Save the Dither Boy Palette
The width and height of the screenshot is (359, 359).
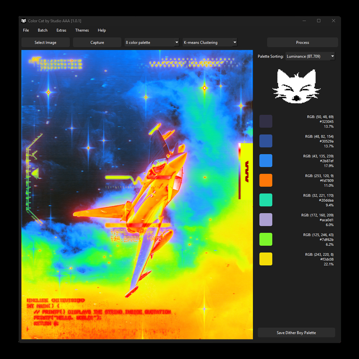296,332
